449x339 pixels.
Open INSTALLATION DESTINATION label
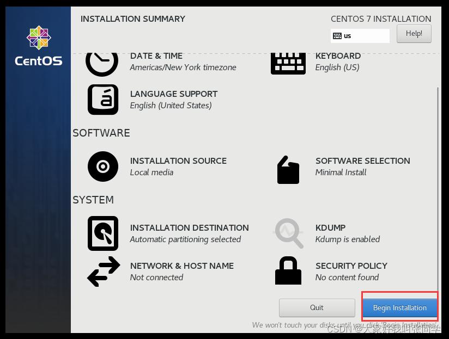pos(190,227)
